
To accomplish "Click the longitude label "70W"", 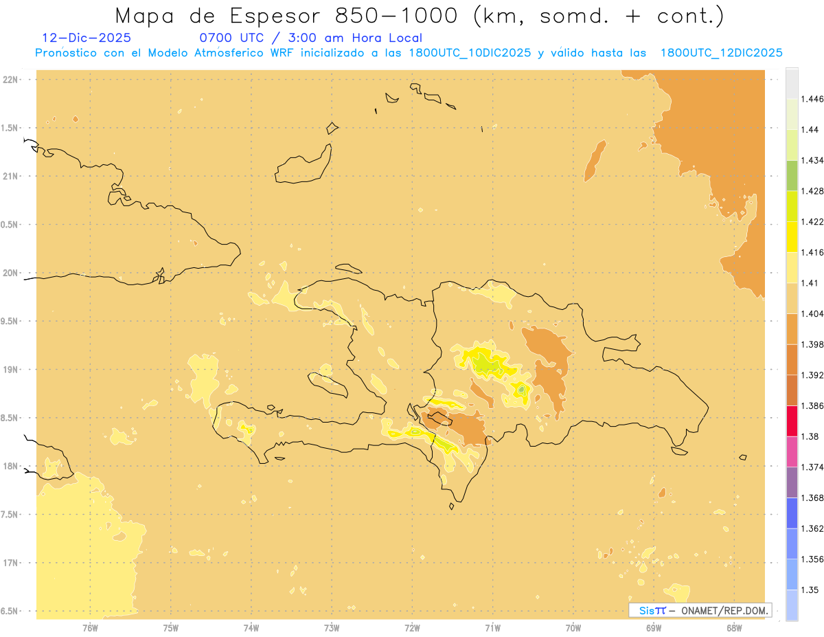I will click(x=573, y=628).
